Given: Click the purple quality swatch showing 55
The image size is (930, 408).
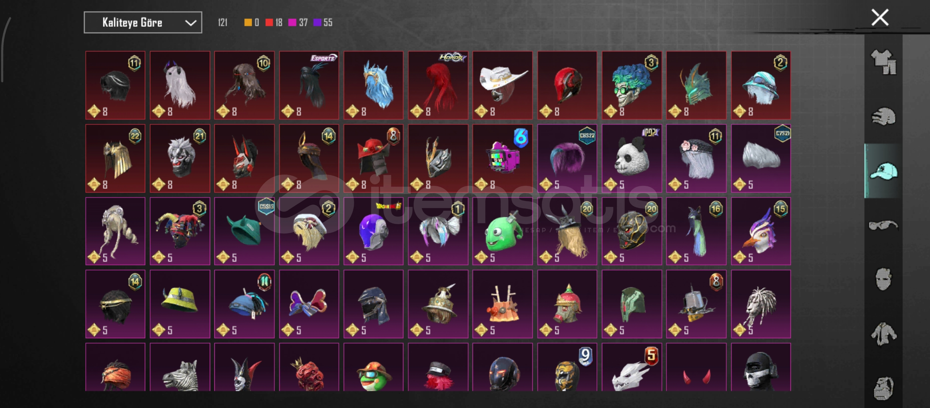Looking at the screenshot, I should tap(318, 23).
